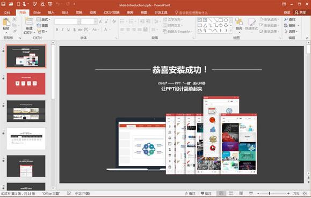The width and height of the screenshot is (311, 198).
Task: Toggle Italic formatting
Action: [63, 30]
